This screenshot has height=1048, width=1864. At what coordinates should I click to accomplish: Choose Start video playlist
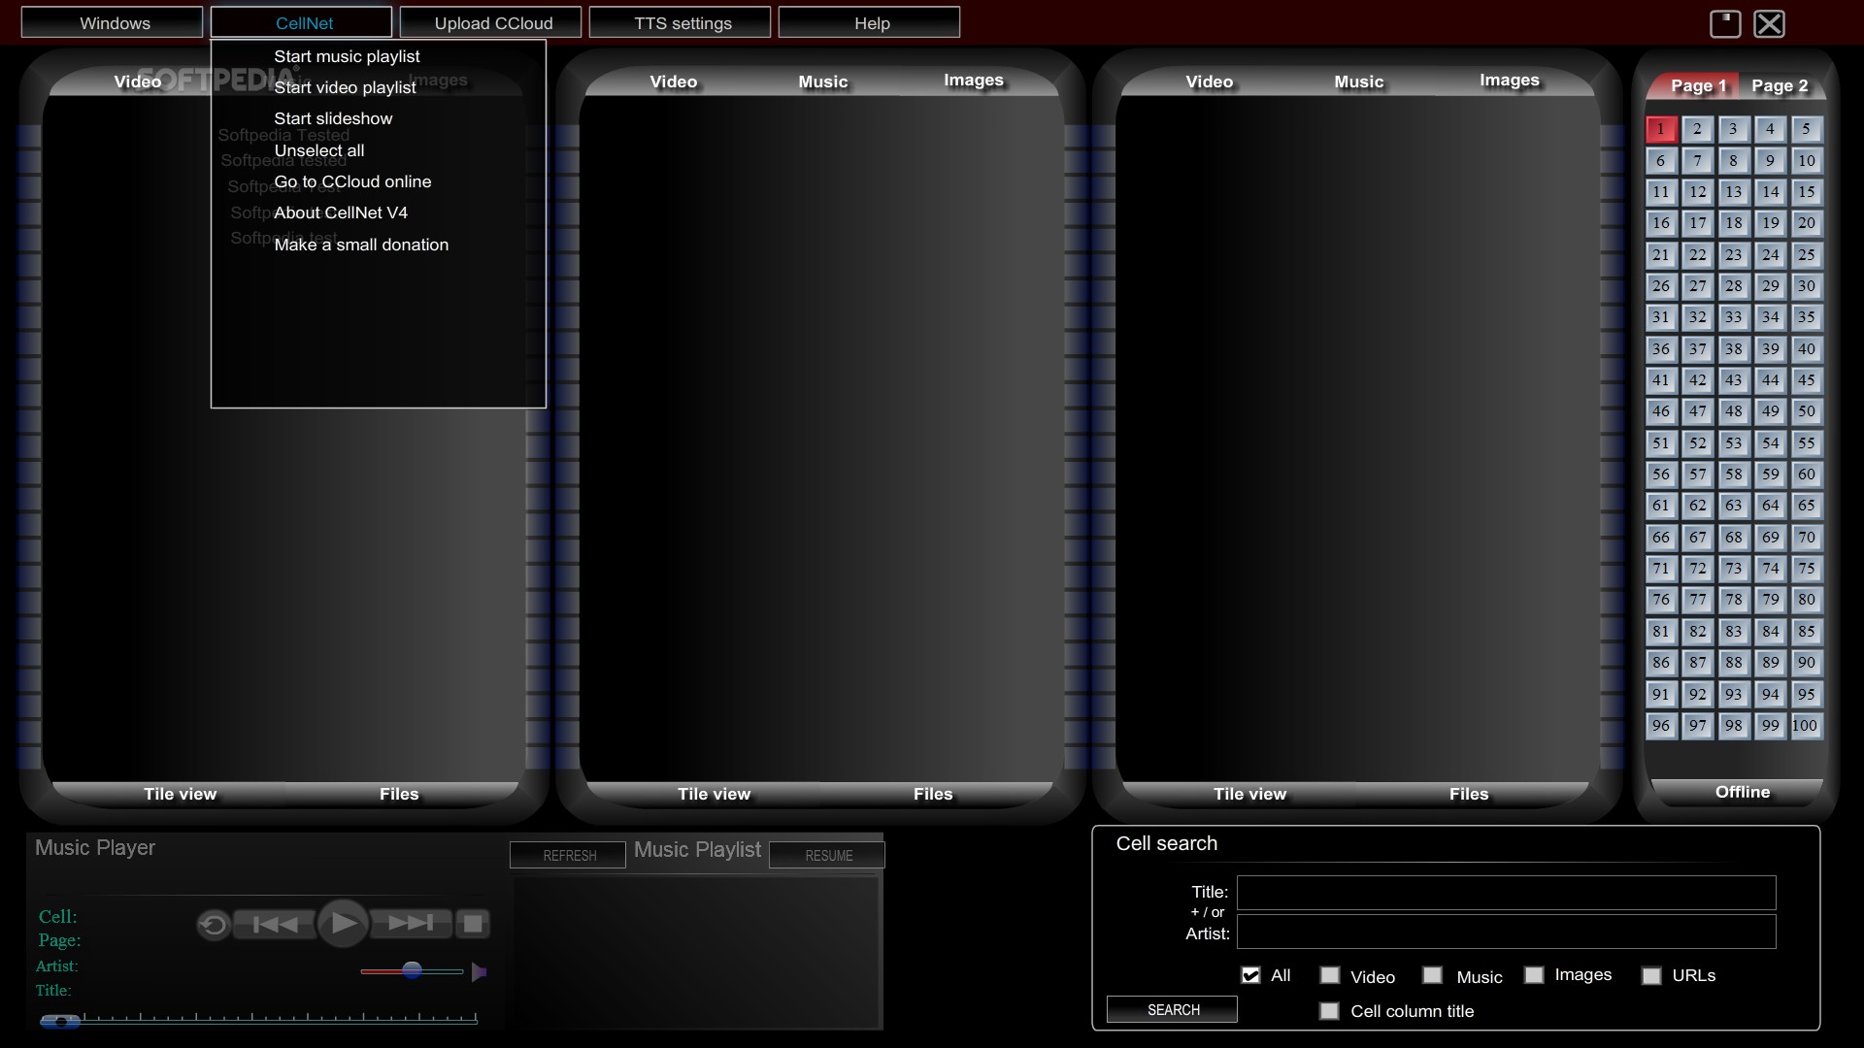[x=345, y=87]
